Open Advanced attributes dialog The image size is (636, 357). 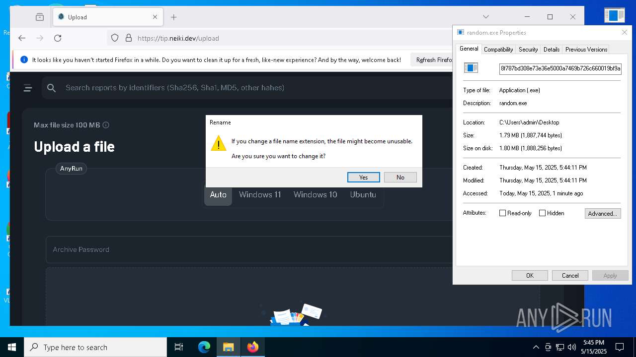tap(603, 214)
